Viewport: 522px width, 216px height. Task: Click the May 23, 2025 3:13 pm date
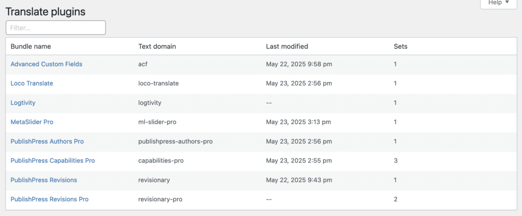click(298, 122)
